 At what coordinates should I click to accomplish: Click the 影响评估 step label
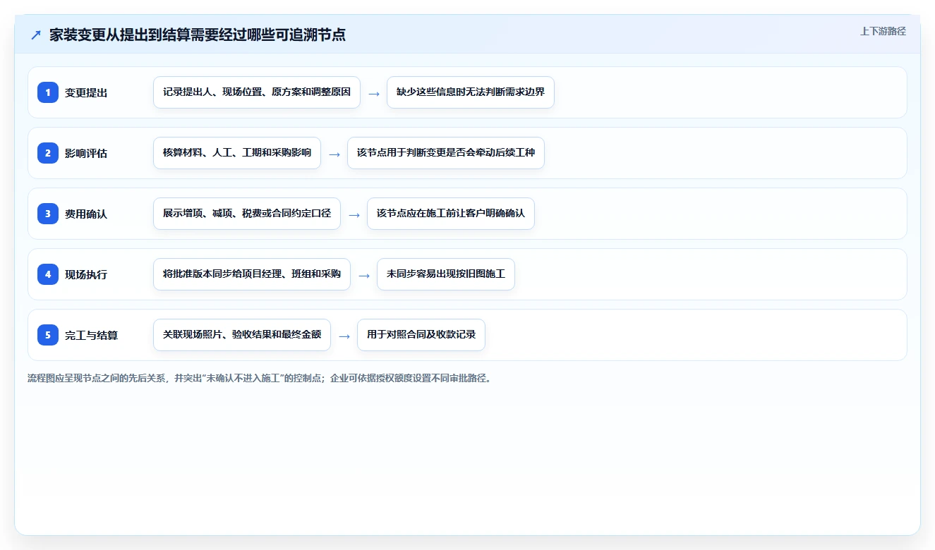click(x=86, y=153)
